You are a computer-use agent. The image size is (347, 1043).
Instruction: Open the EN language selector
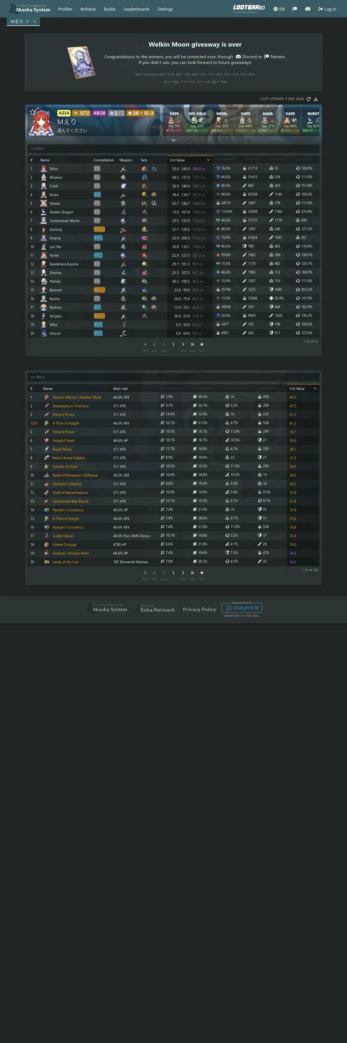pos(279,9)
